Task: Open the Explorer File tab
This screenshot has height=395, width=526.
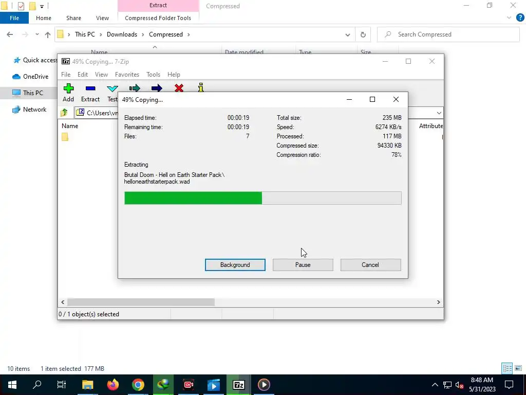Action: pyautogui.click(x=14, y=18)
